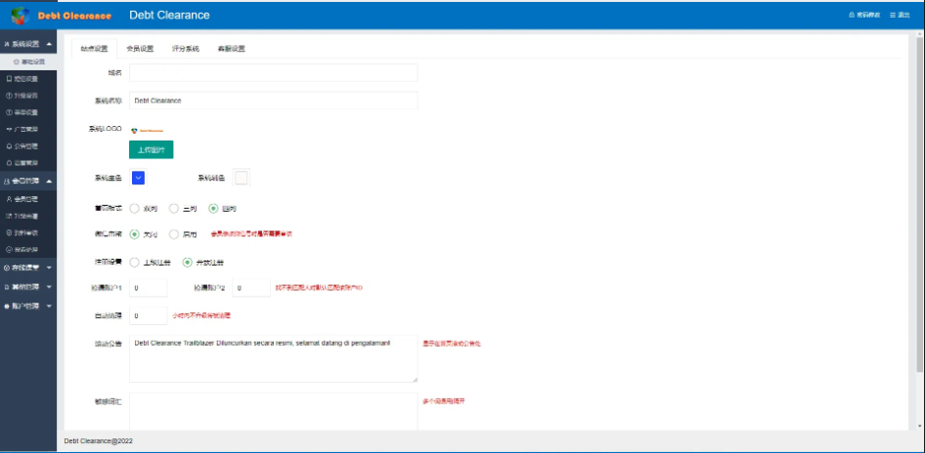925x453 pixels.
Task: Click the green 上传图片 upload button
Action: pyautogui.click(x=151, y=149)
